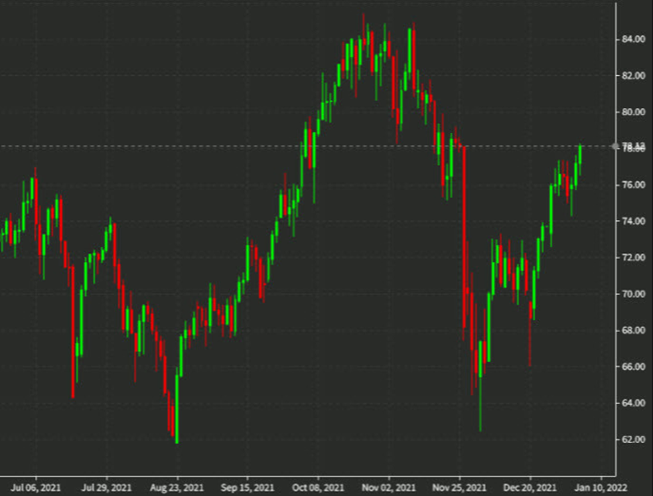Click the 74.00 price axis label

point(634,221)
